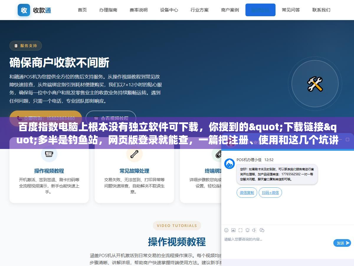Viewport: 354px width, 266px height.
Task: Click the camcorder icon above 操作视频教程
Action: click(x=49, y=154)
